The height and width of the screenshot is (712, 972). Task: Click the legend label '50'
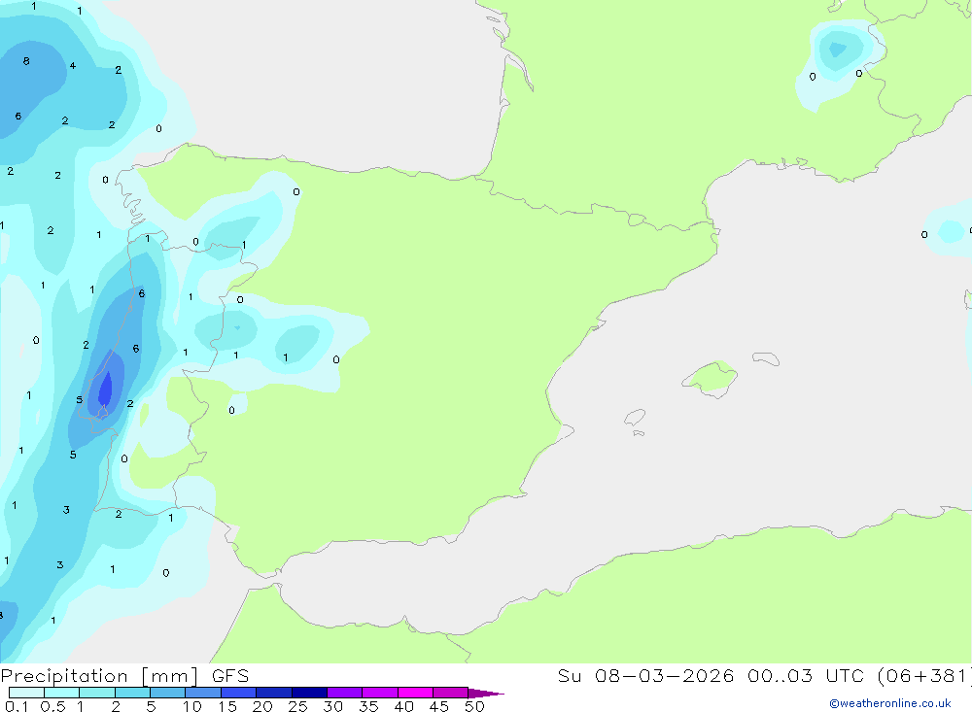click(x=474, y=706)
